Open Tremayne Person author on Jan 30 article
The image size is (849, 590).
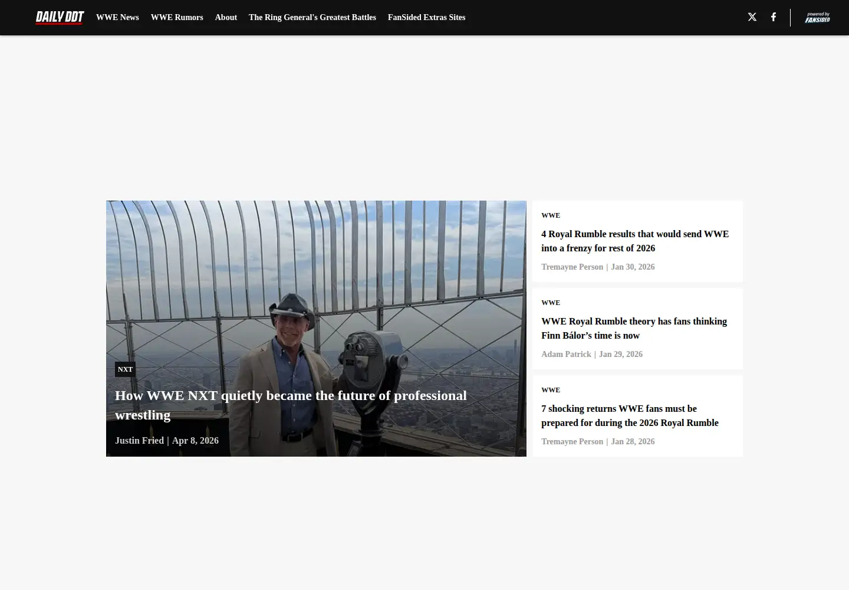click(x=572, y=267)
